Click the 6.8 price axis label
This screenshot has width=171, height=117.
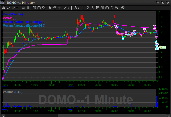[x=160, y=17]
